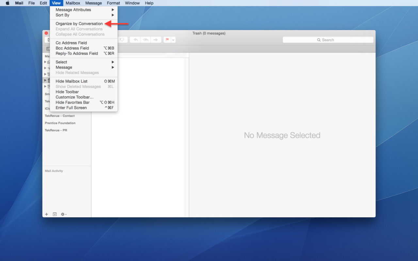The image size is (418, 261).
Task: Click the Reply arrow toolbar icon
Action: [135, 40]
